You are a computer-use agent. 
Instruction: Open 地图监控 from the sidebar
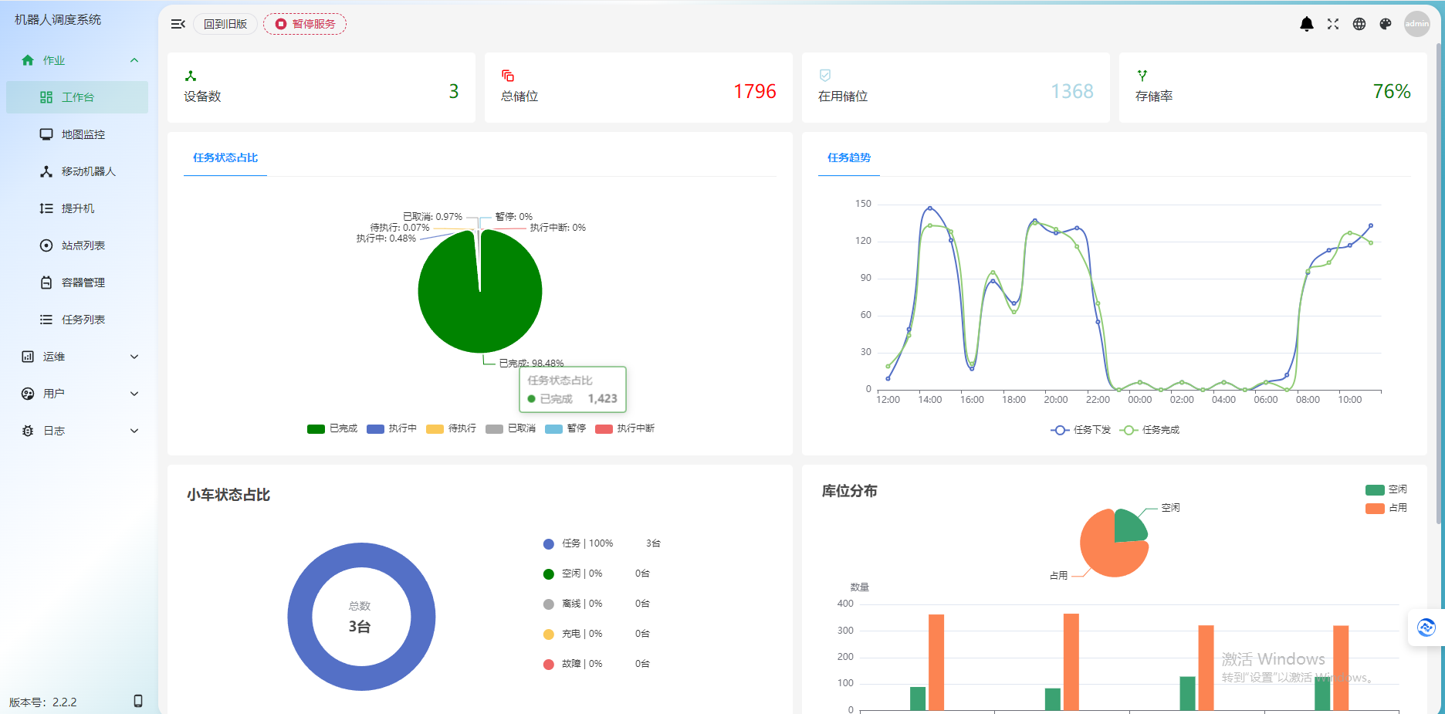[x=83, y=134]
